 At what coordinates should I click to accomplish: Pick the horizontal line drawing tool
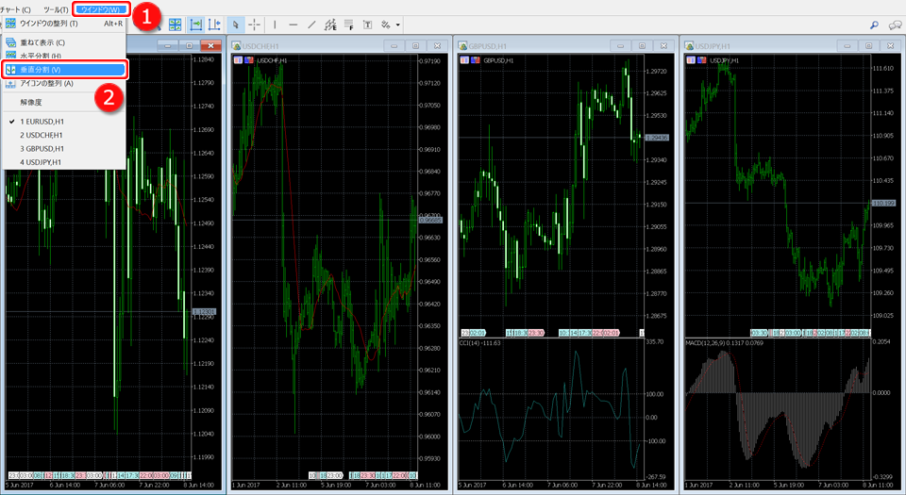point(294,24)
